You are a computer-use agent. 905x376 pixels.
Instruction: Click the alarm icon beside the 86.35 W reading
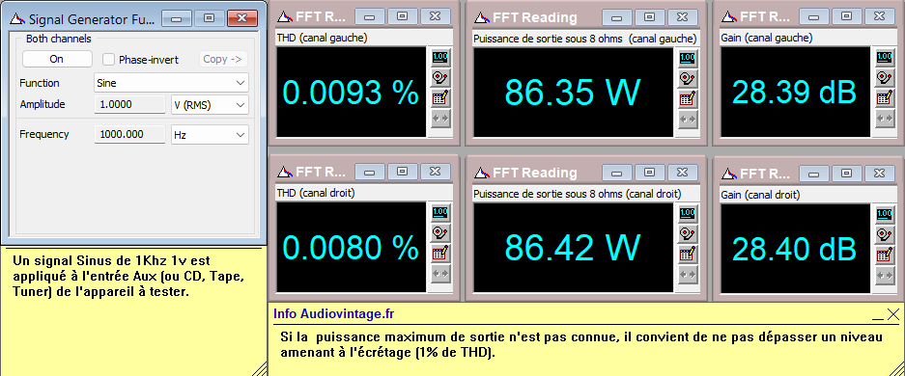[687, 78]
